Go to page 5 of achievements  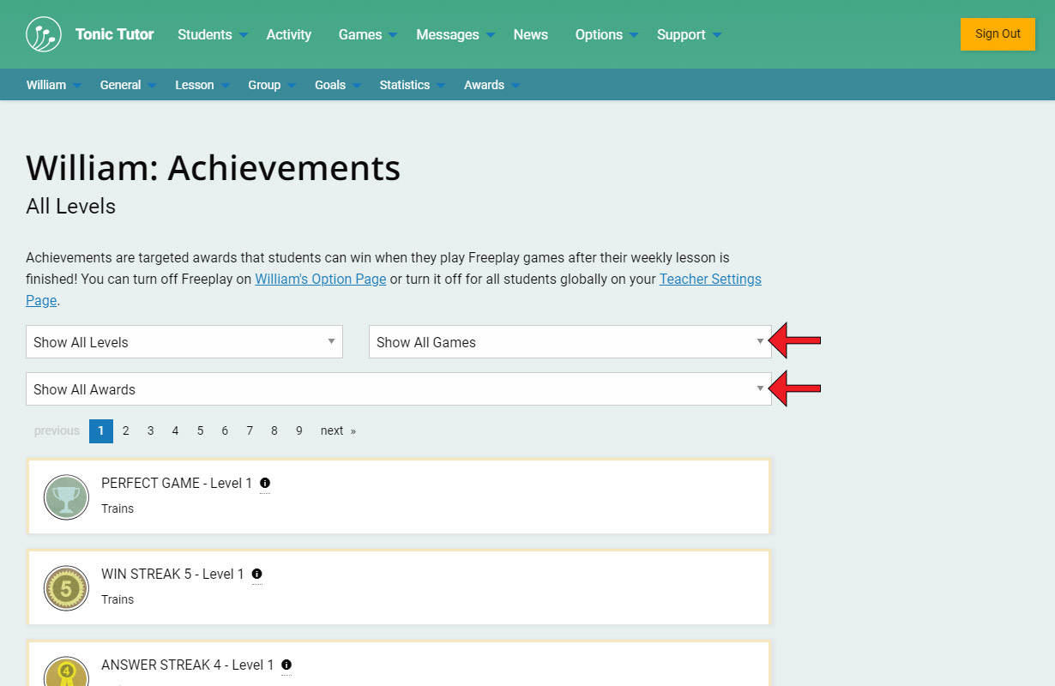click(200, 430)
